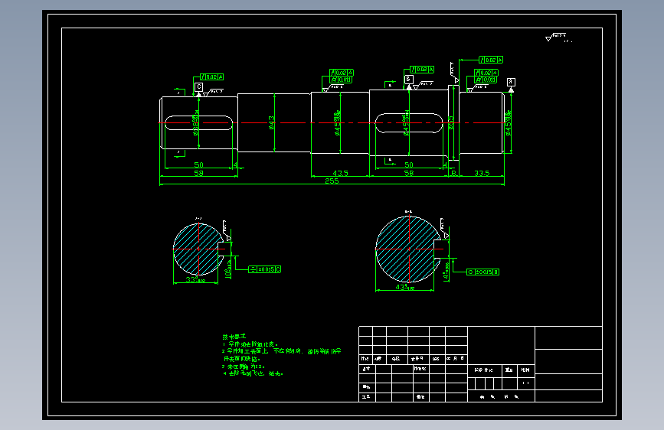Click datum label C box

[198, 86]
